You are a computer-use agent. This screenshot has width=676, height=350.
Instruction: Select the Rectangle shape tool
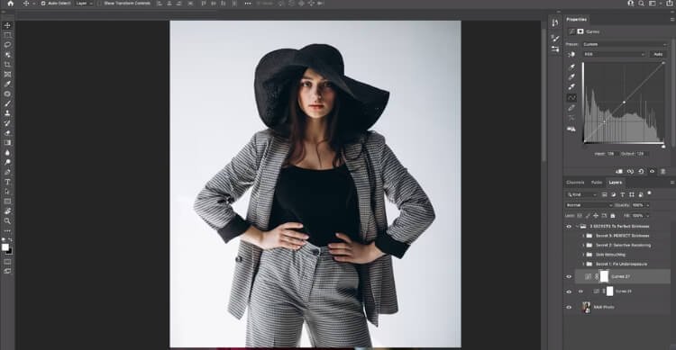[7, 202]
